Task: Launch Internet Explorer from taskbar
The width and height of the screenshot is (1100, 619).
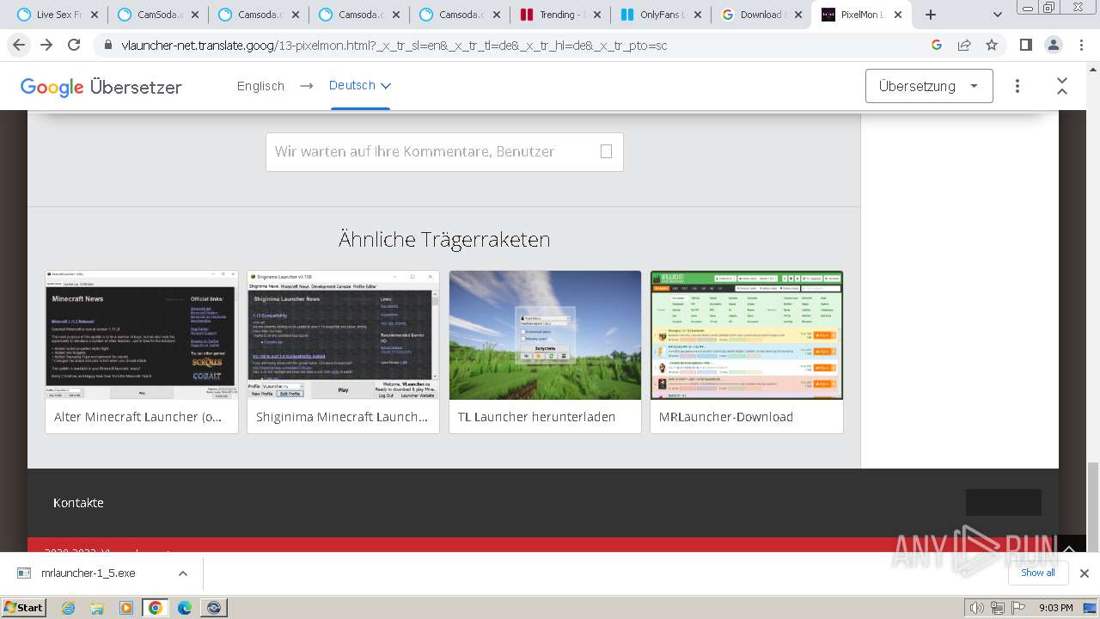Action: (x=69, y=608)
